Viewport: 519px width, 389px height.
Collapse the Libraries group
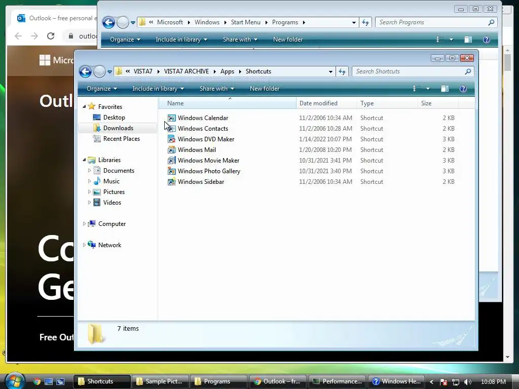[84, 160]
